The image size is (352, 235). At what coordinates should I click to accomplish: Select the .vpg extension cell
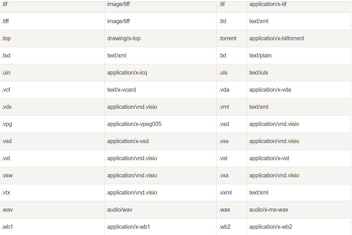click(x=52, y=124)
